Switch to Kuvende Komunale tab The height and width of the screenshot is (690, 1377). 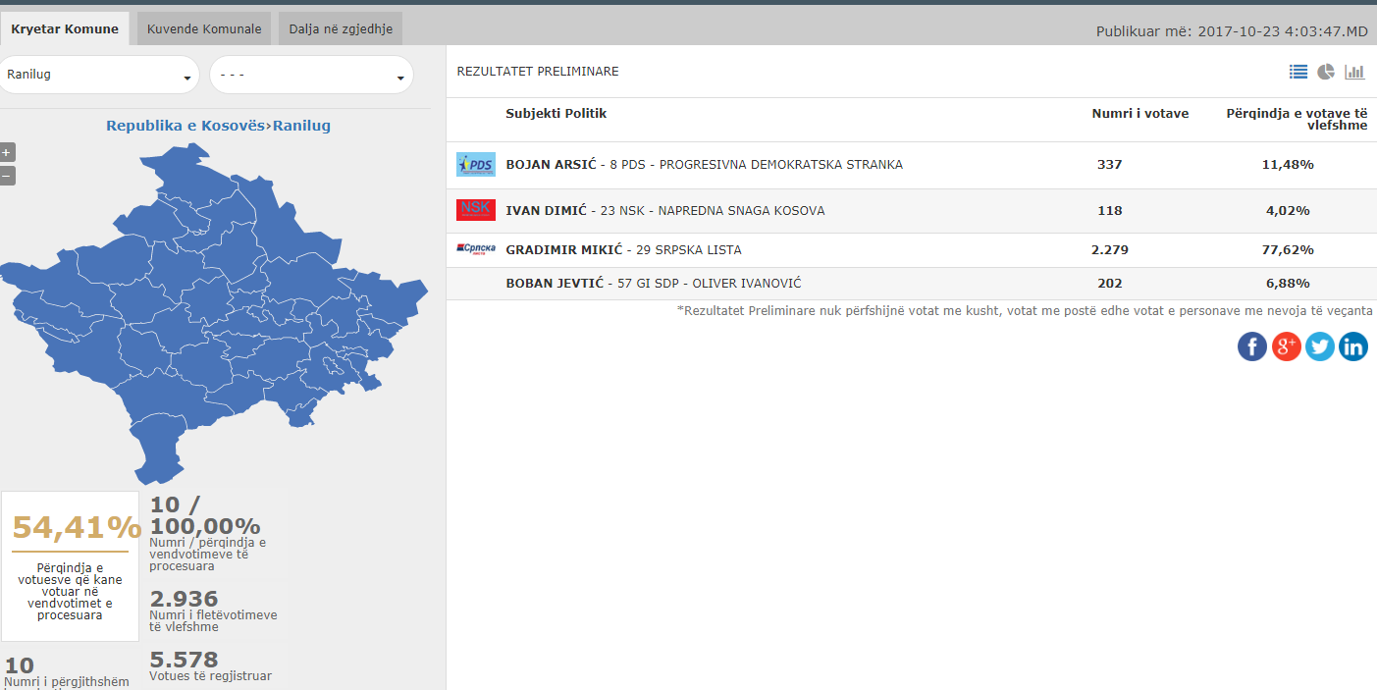click(204, 28)
